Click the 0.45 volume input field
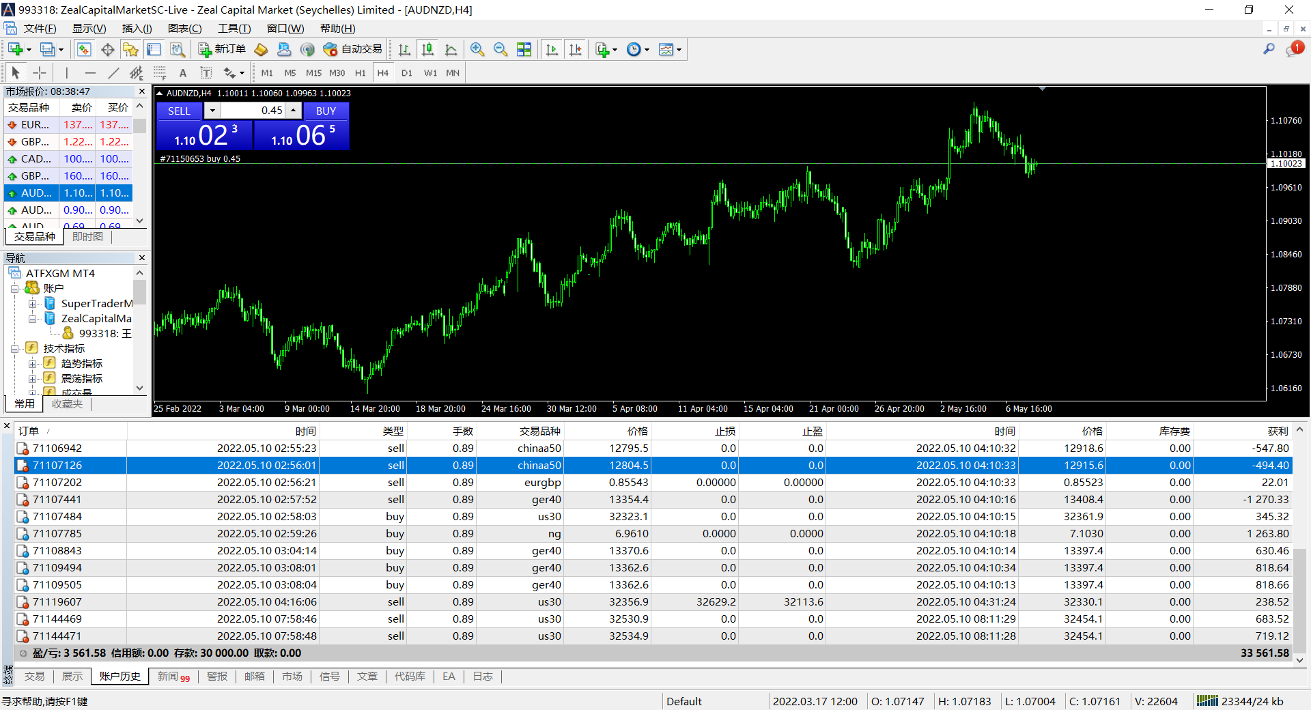1311x710 pixels. pos(253,111)
